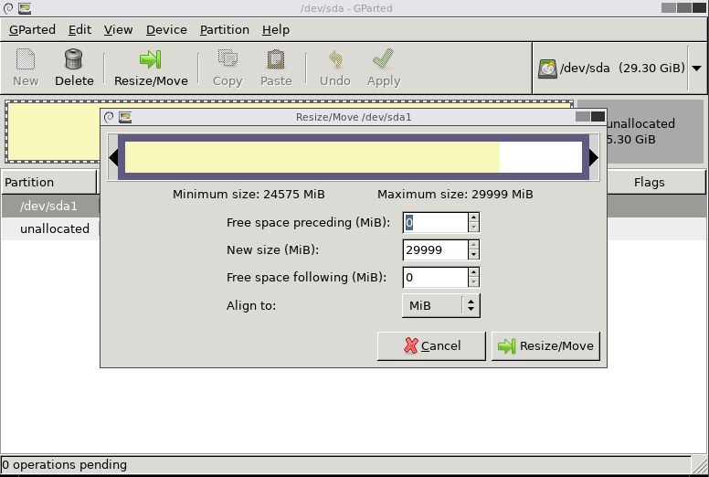709x477 pixels.
Task: Click the Delete trash can toolbar icon
Action: pos(74,59)
